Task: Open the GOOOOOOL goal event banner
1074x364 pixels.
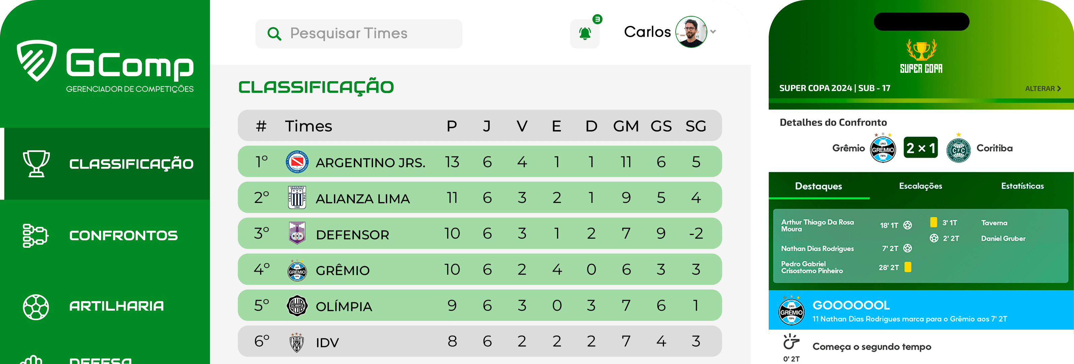Action: (x=921, y=310)
